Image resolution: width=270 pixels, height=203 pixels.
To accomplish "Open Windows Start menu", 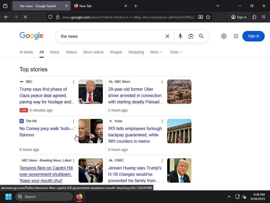I will coord(8,197).
